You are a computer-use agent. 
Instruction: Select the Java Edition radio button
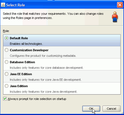(7, 86)
